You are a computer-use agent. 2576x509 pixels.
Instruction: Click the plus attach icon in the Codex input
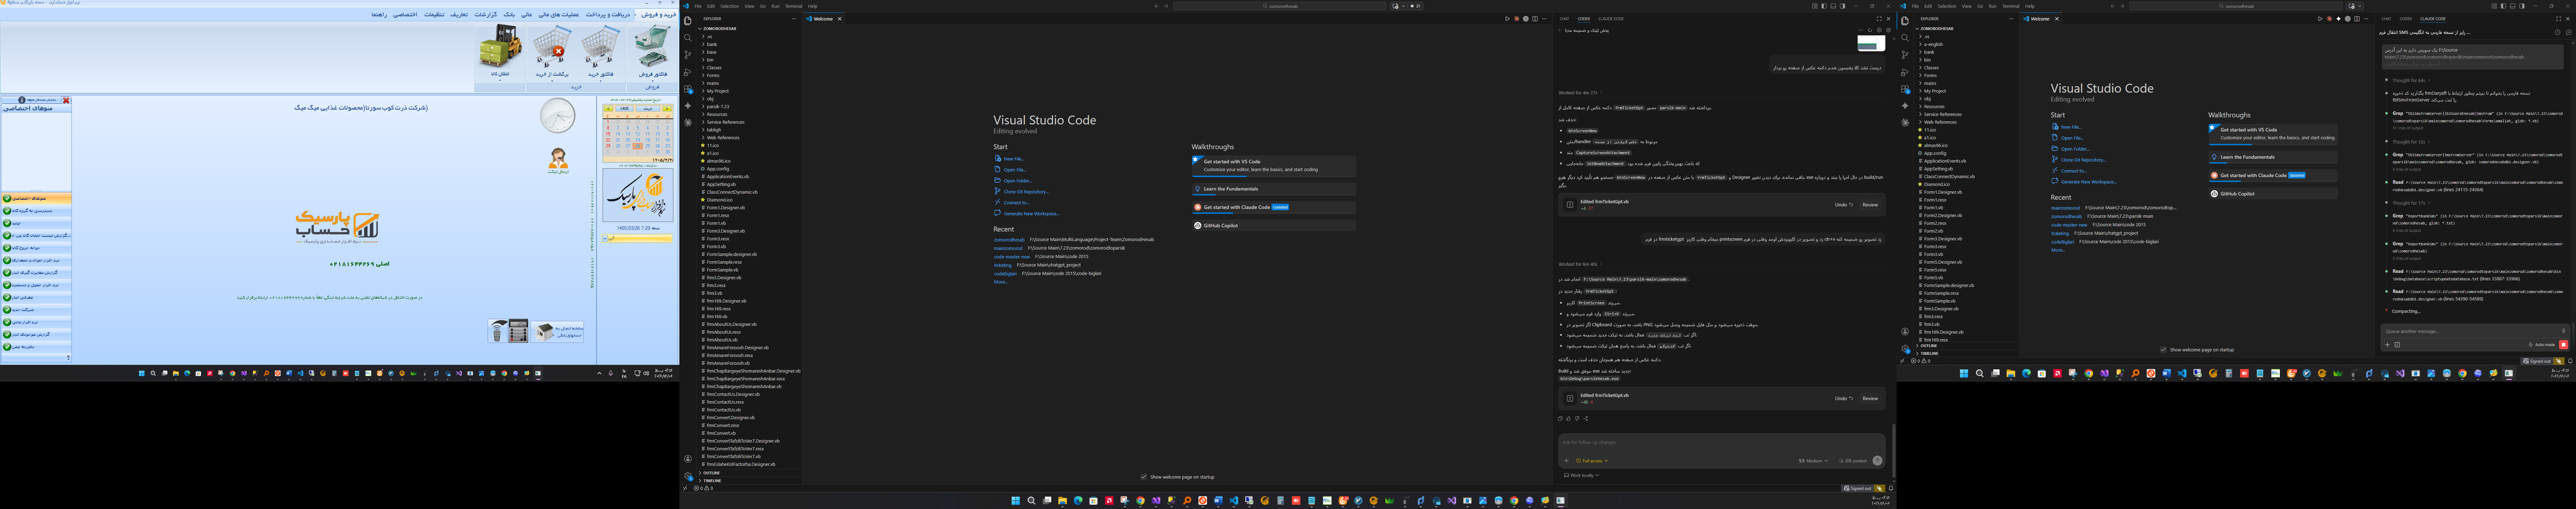tap(1566, 461)
